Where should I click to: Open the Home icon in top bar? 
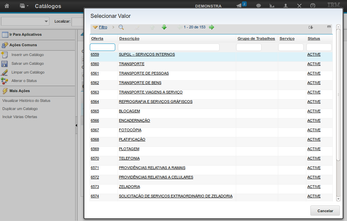click(7, 6)
